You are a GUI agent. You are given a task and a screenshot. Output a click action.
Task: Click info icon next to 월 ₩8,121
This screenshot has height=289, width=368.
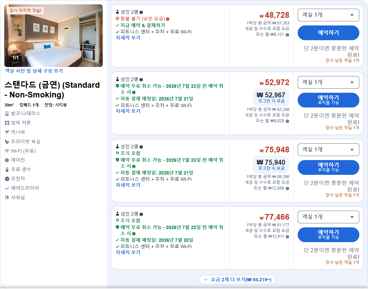(287, 35)
